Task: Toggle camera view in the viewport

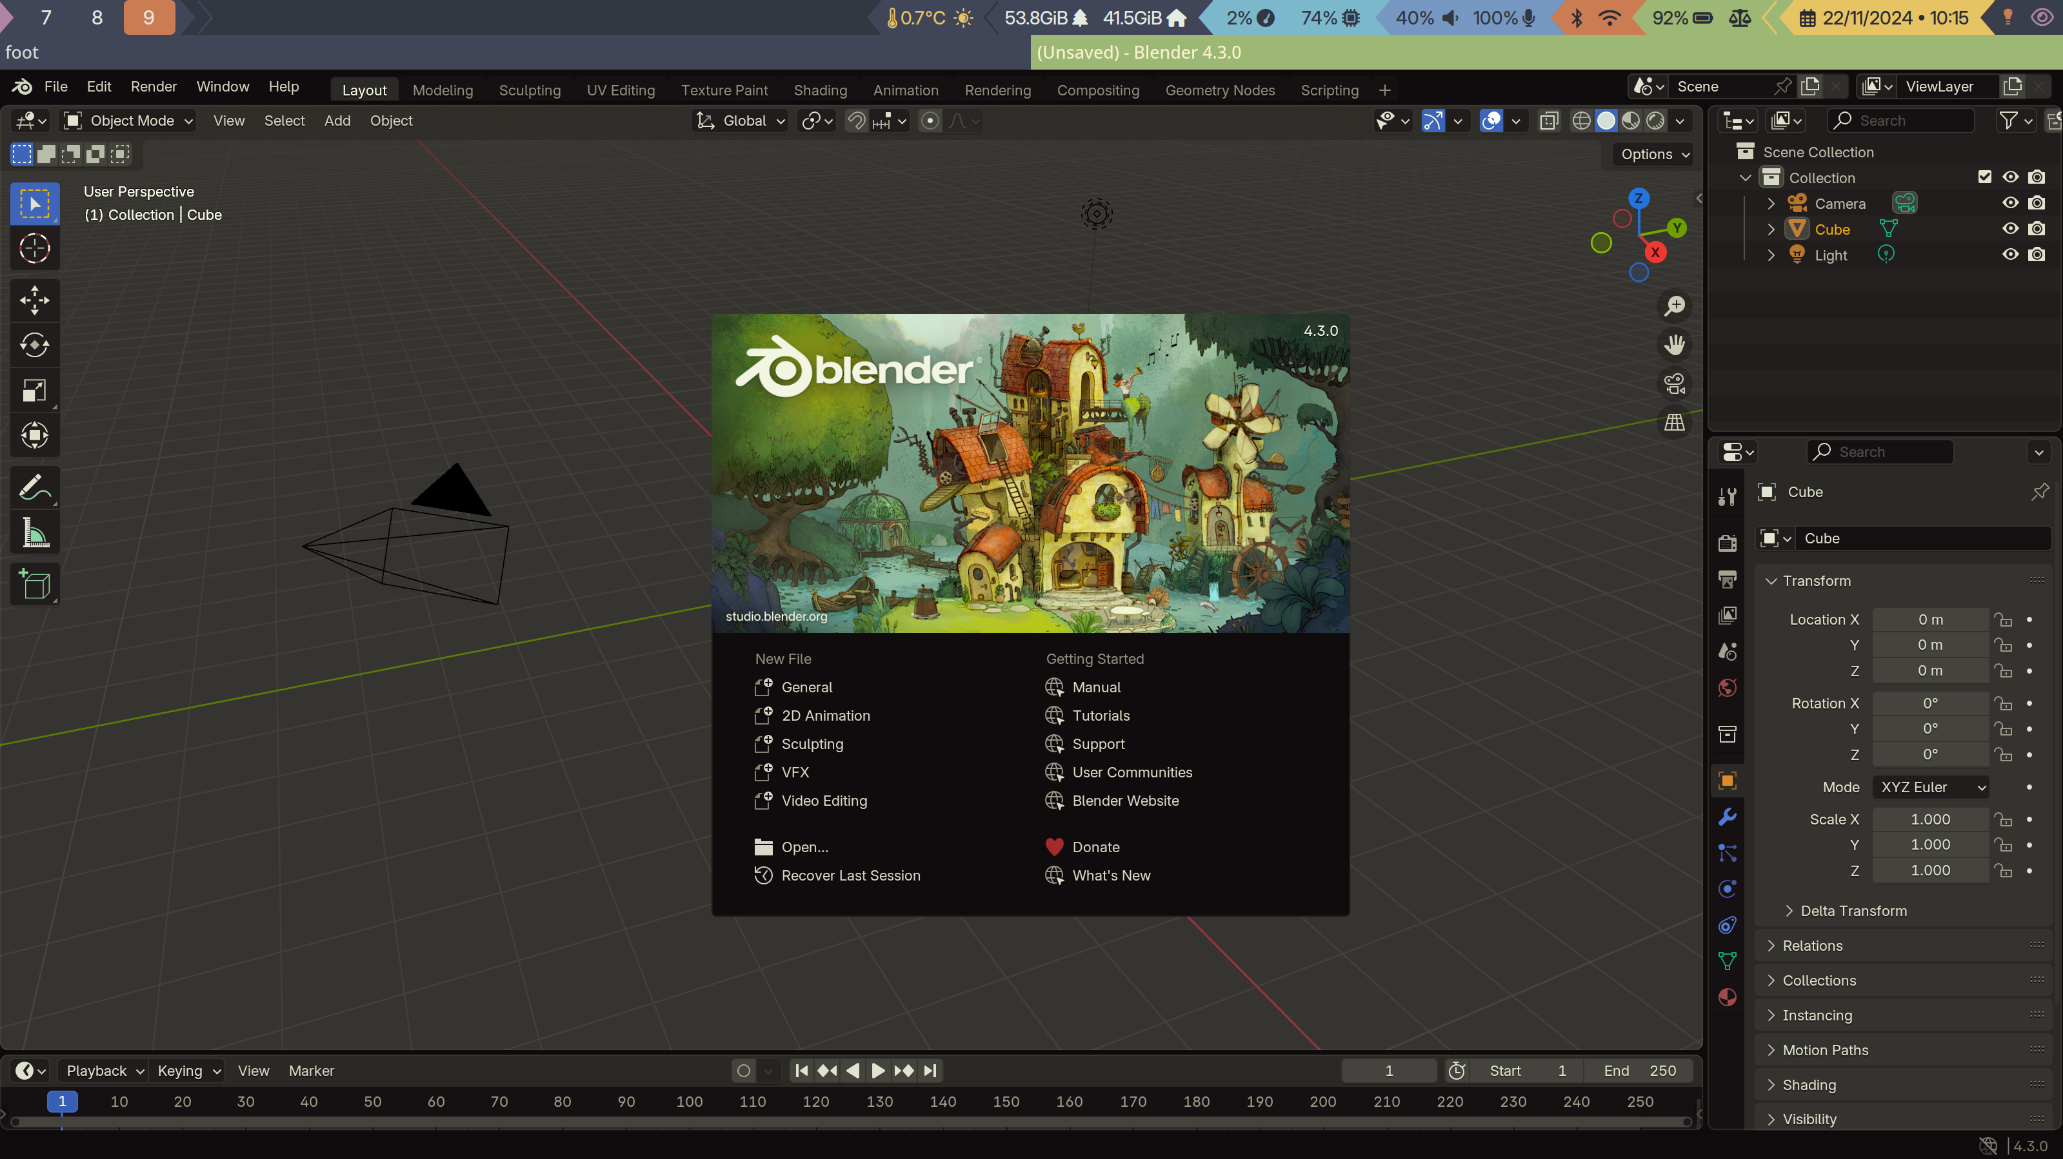Action: pos(1675,384)
